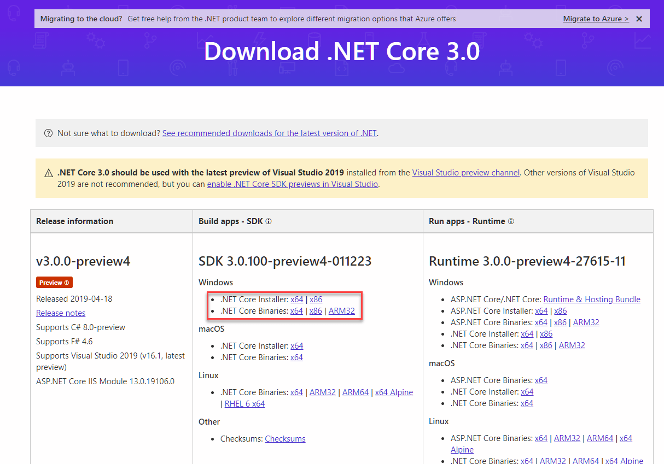Click the question mark icon beside Not sure

48,133
